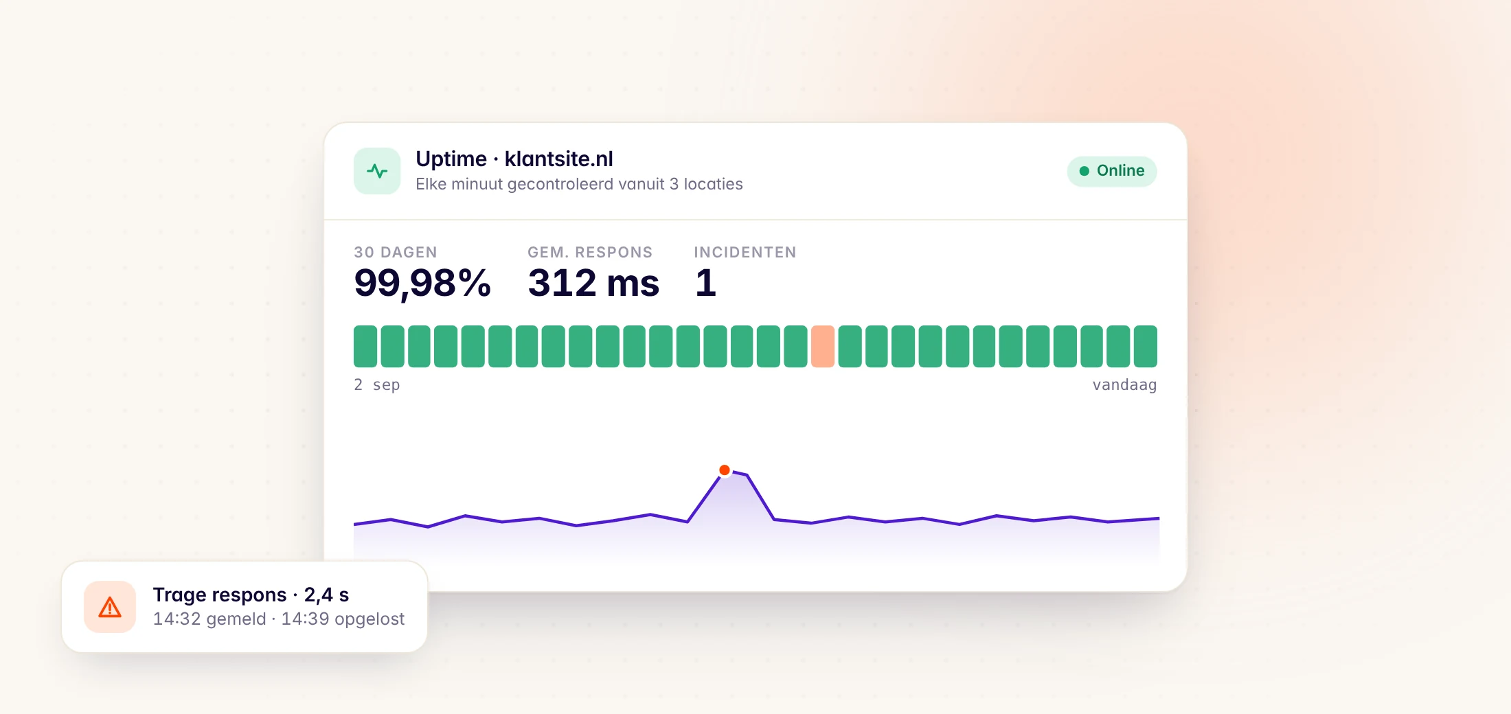Click the '30 DAGEN' label
Viewport: 1511px width, 714px height.
point(396,253)
